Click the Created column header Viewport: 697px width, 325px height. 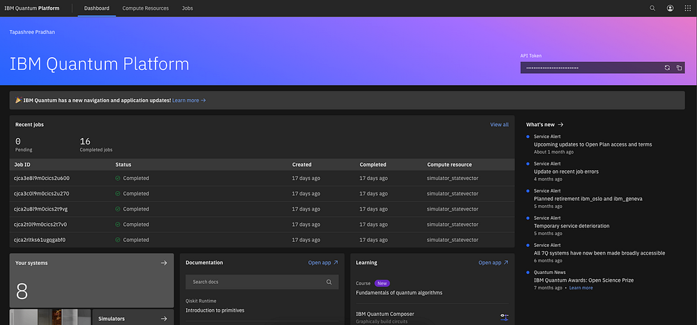point(302,165)
